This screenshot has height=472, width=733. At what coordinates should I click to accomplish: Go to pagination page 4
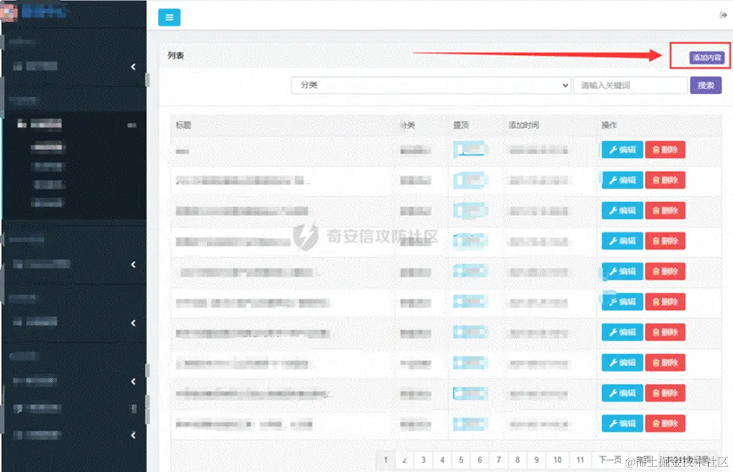(442, 460)
